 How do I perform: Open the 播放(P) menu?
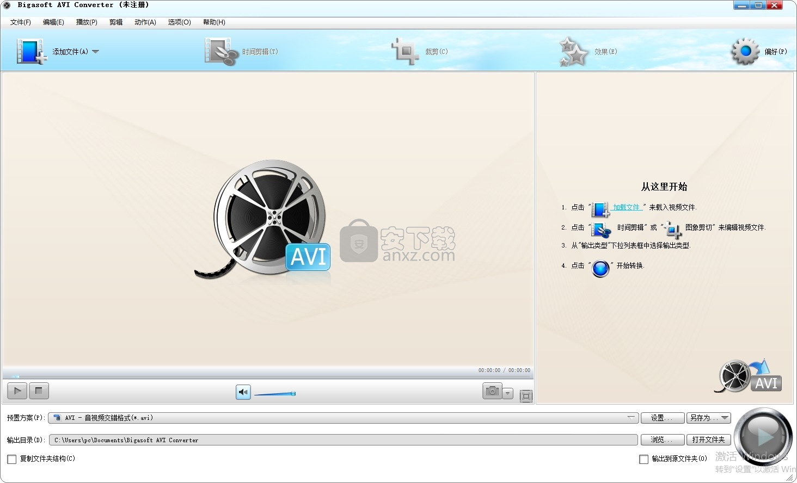87,22
